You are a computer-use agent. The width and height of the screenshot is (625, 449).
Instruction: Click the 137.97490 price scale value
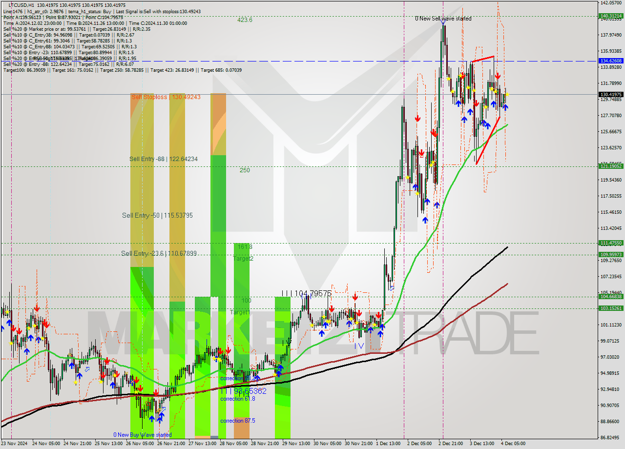coord(611,35)
